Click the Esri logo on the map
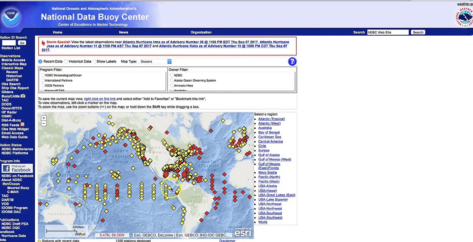The width and height of the screenshot is (473, 242). (x=243, y=233)
